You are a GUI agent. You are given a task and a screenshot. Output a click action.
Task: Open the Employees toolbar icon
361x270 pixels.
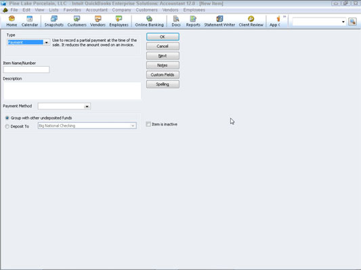pyautogui.click(x=119, y=21)
